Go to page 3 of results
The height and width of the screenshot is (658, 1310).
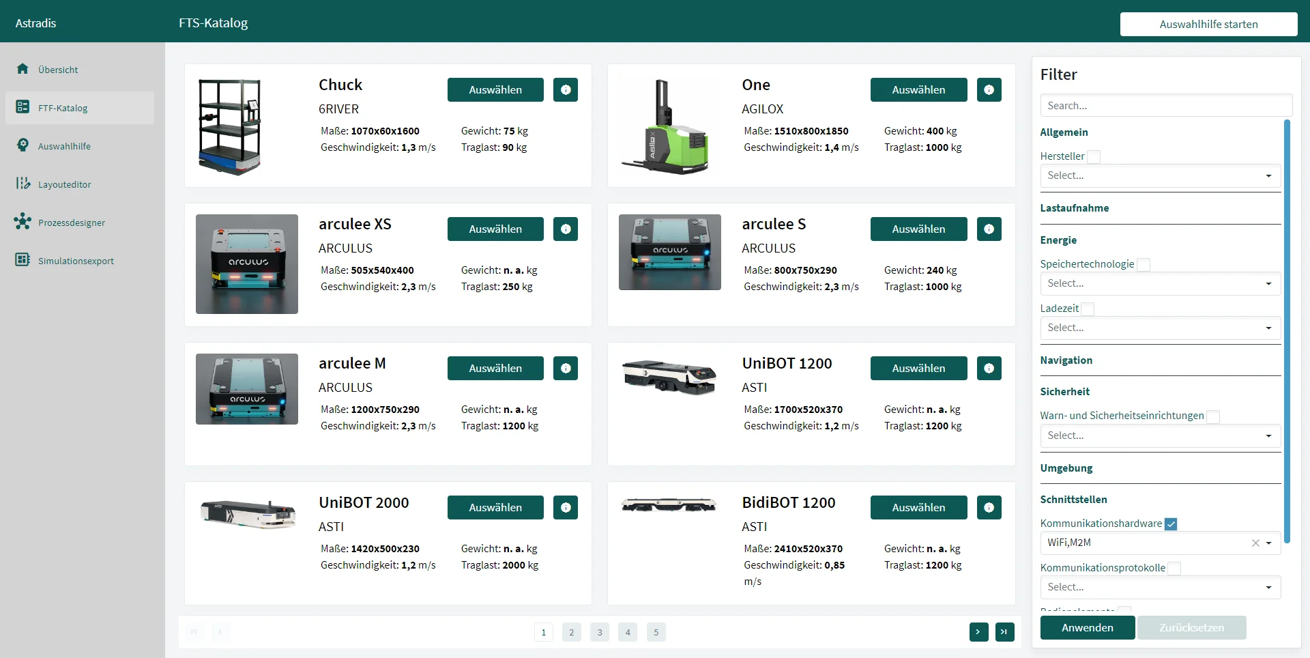(x=600, y=632)
